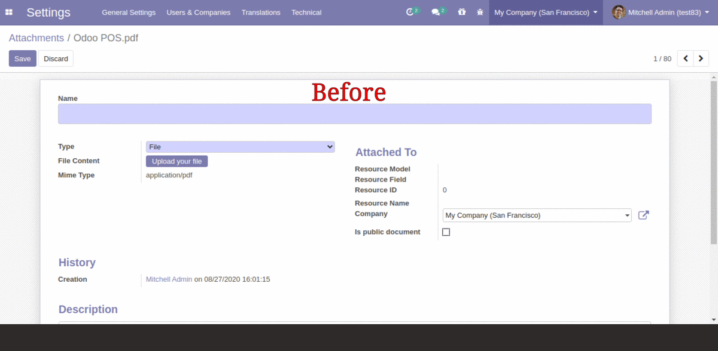Click the gift icon in navbar
The image size is (718, 351).
point(461,12)
